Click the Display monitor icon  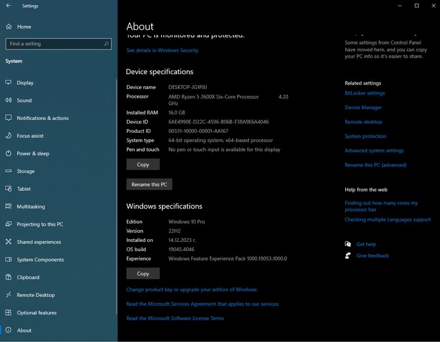[x=8, y=83]
